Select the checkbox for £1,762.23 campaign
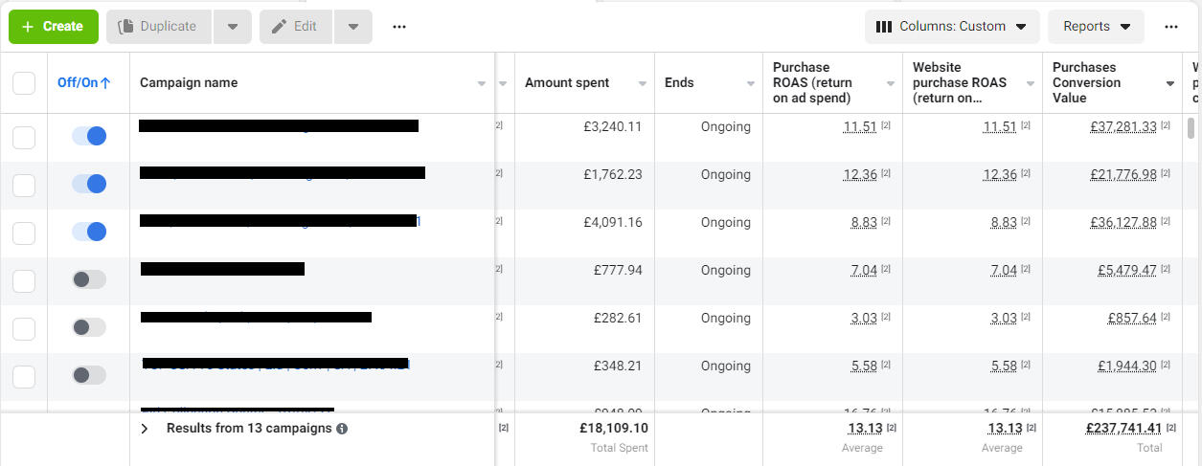The height and width of the screenshot is (466, 1202). point(24,185)
